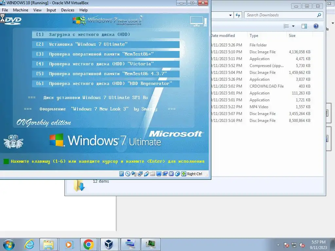Open Google Chrome from the taskbar
This screenshot has height=251, width=335.
[89, 244]
